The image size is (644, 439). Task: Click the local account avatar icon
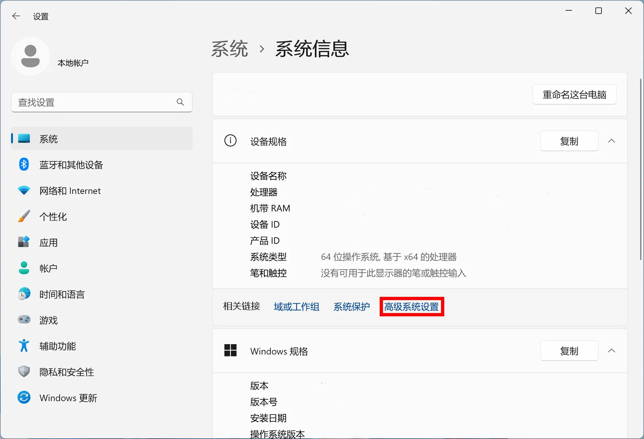(30, 56)
